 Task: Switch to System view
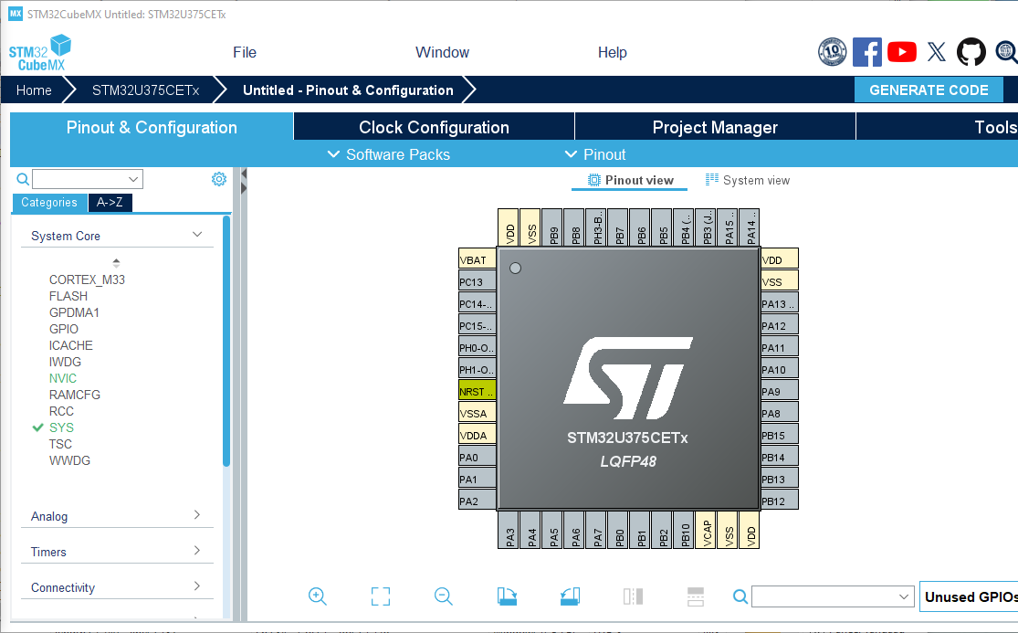point(747,181)
